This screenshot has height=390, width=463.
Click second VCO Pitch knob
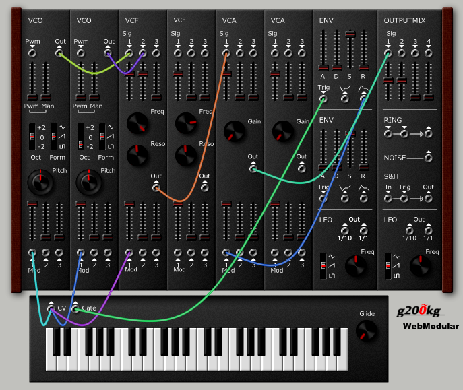coord(89,182)
